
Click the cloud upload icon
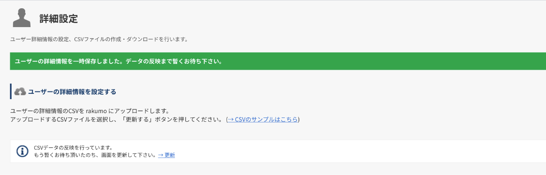(x=20, y=92)
